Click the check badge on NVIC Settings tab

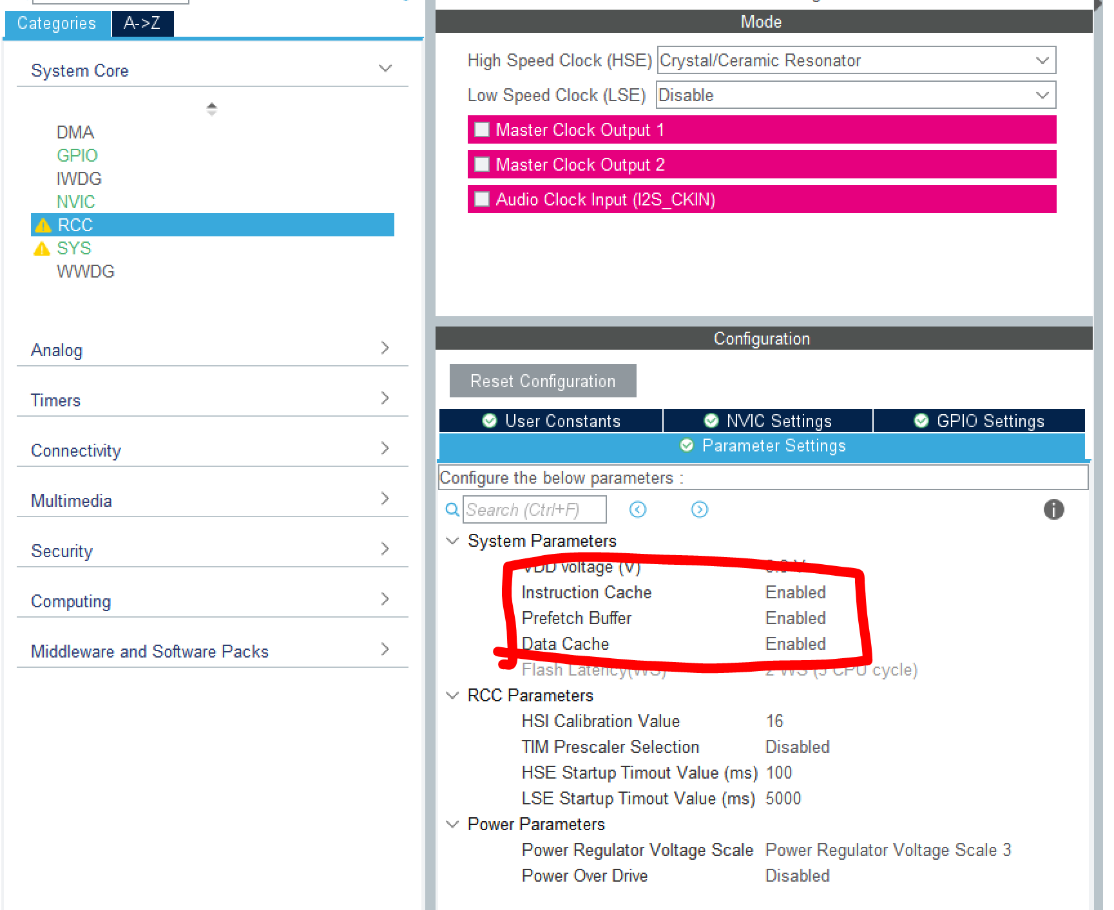pyautogui.click(x=711, y=421)
